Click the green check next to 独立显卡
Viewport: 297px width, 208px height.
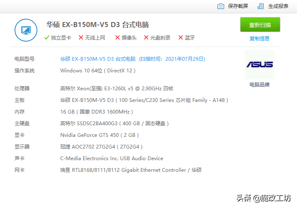click(x=47, y=37)
